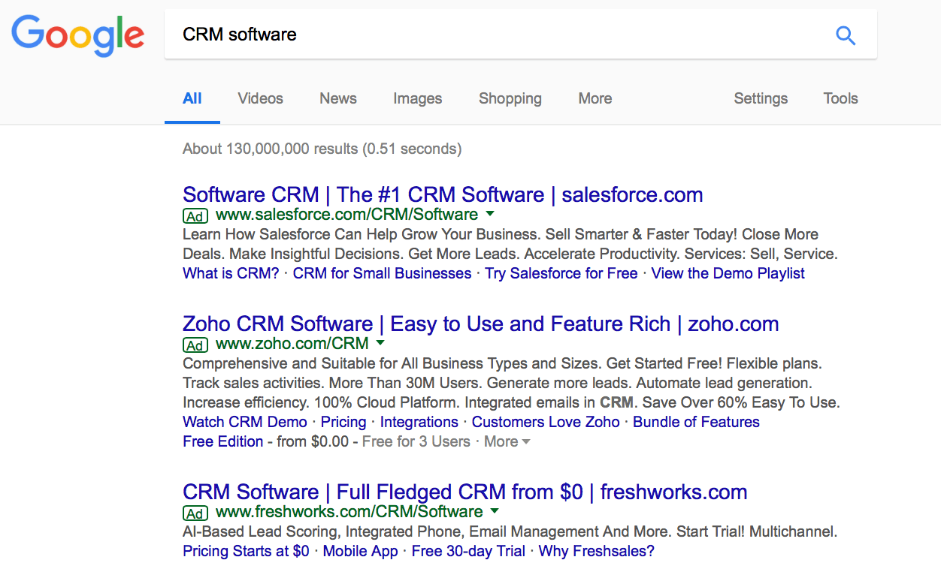Follow Customers Love Zoho sitelink
Image resolution: width=941 pixels, height=575 pixels.
pyautogui.click(x=546, y=422)
